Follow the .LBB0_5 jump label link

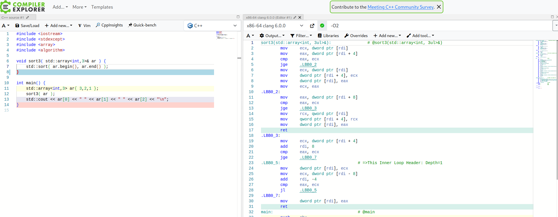308,190
